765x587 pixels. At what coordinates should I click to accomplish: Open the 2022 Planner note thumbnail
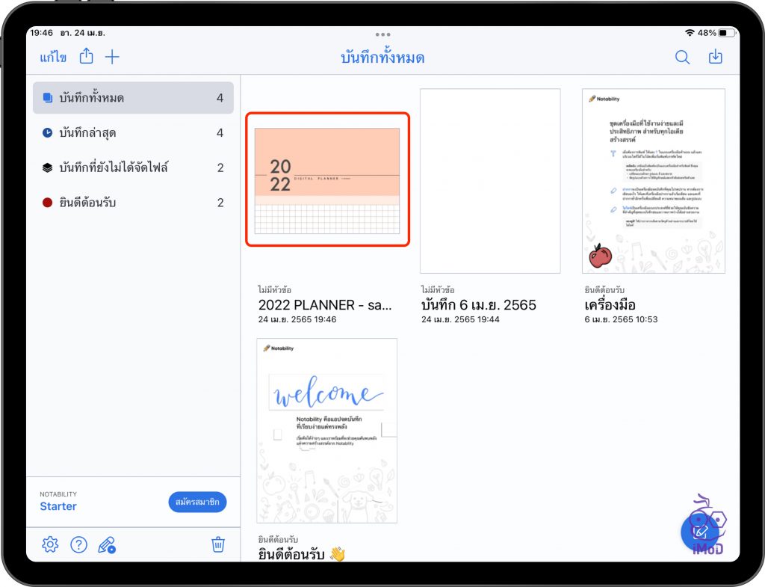[x=327, y=180]
